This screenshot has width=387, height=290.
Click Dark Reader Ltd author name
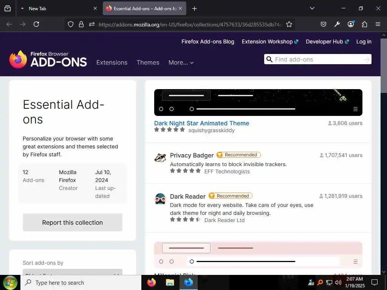(x=224, y=220)
